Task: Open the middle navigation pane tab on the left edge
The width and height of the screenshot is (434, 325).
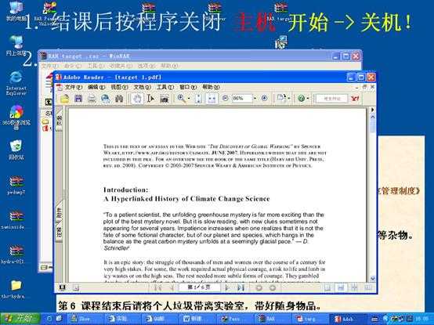Action: pyautogui.click(x=59, y=213)
